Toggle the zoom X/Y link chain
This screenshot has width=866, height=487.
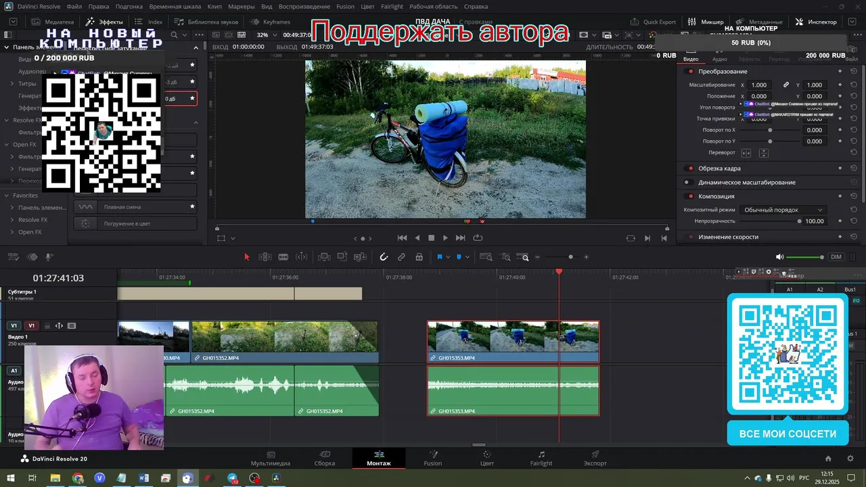(x=786, y=85)
